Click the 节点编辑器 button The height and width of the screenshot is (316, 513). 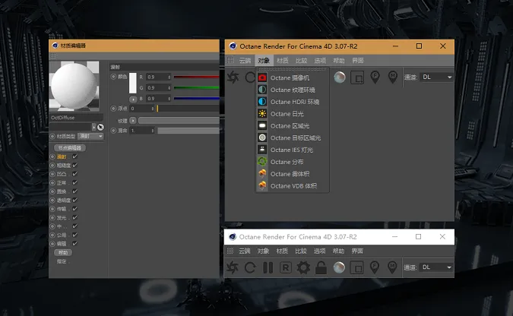coord(70,148)
